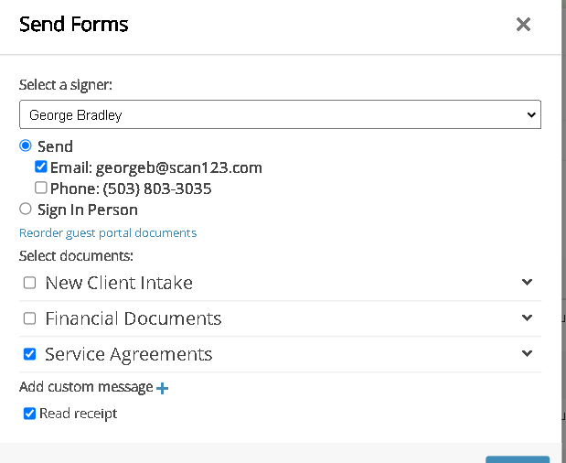
Task: Select the Sign In Person option
Action: [x=26, y=209]
